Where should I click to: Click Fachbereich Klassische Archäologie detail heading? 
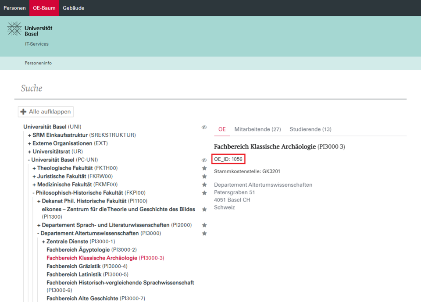click(x=279, y=146)
